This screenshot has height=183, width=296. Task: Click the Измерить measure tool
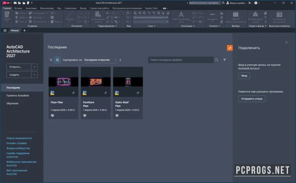coord(212,16)
